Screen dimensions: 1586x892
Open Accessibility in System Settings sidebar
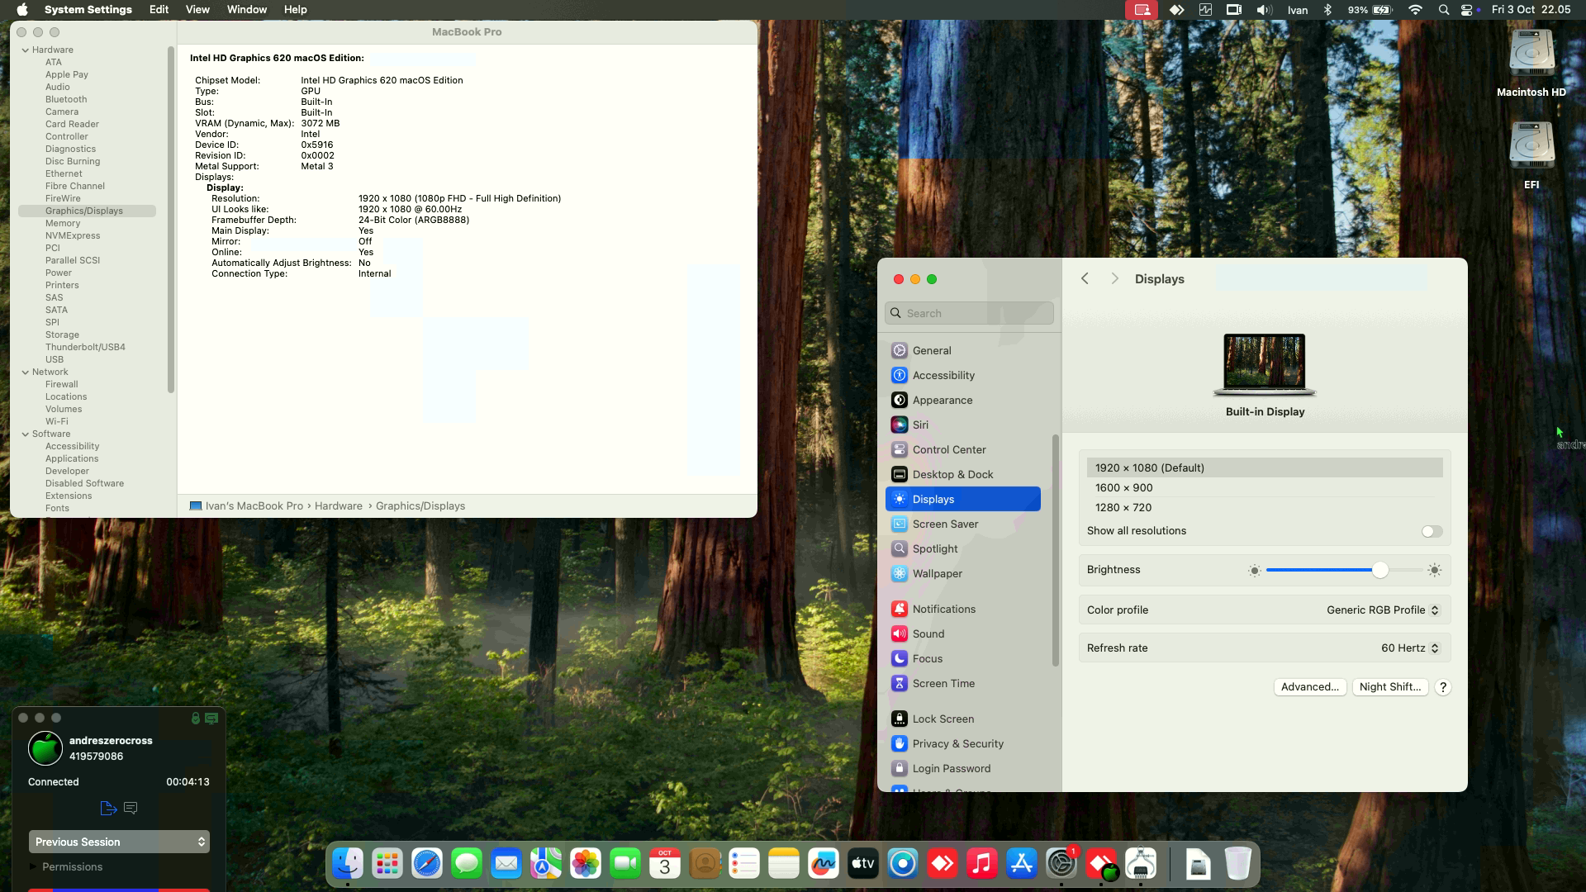(963, 376)
